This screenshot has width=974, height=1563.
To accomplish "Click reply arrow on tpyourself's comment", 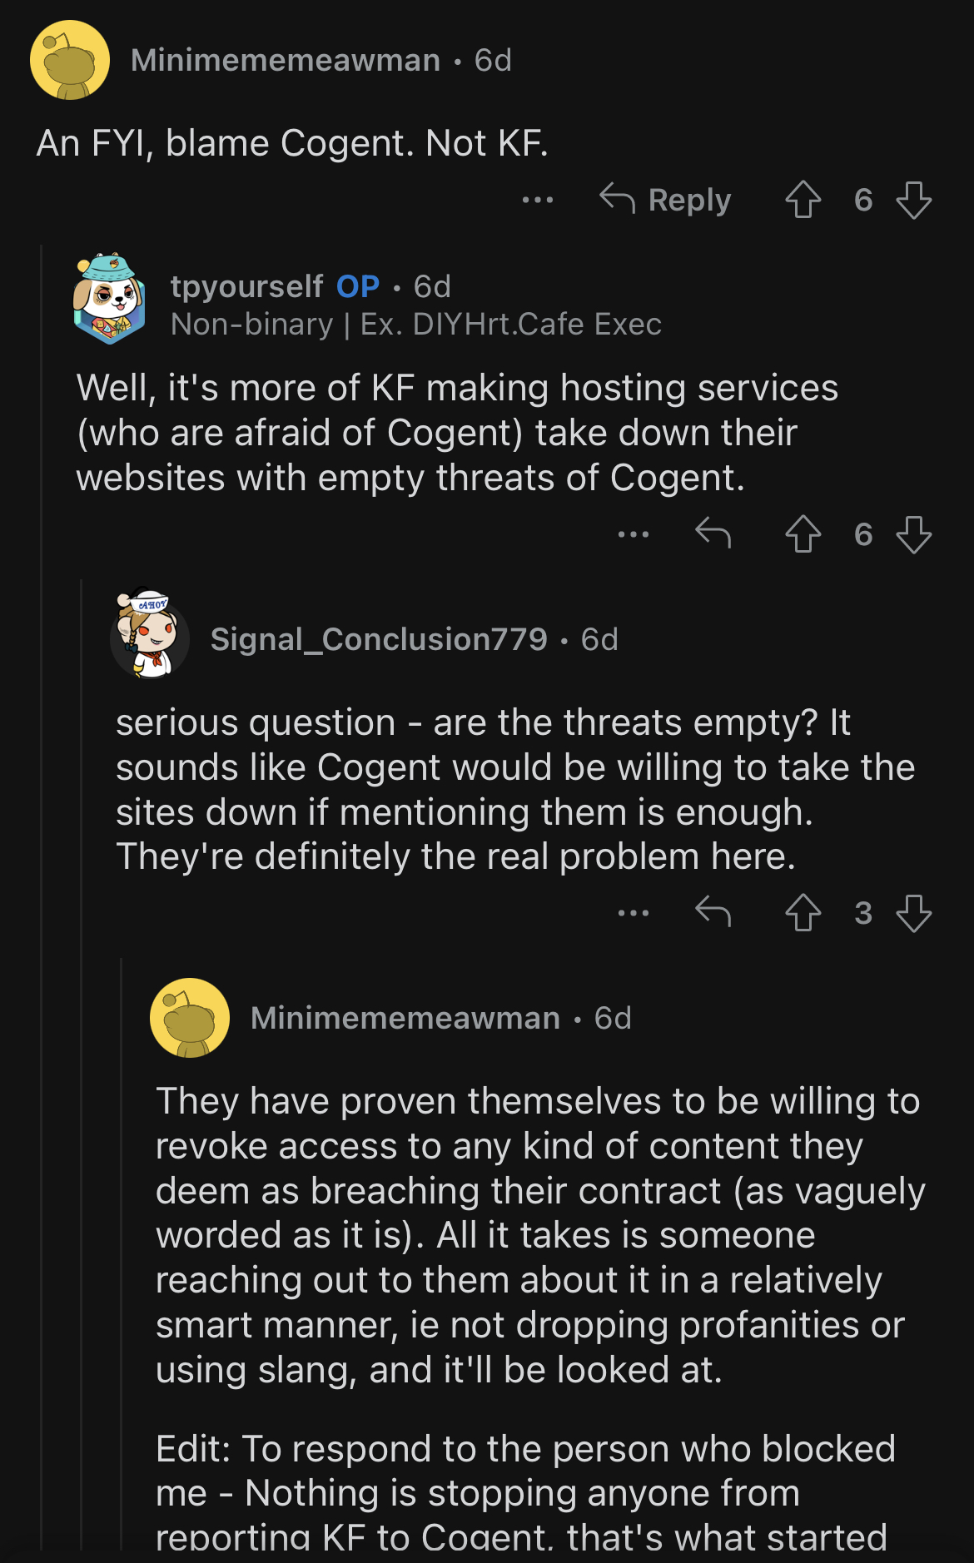I will click(713, 533).
